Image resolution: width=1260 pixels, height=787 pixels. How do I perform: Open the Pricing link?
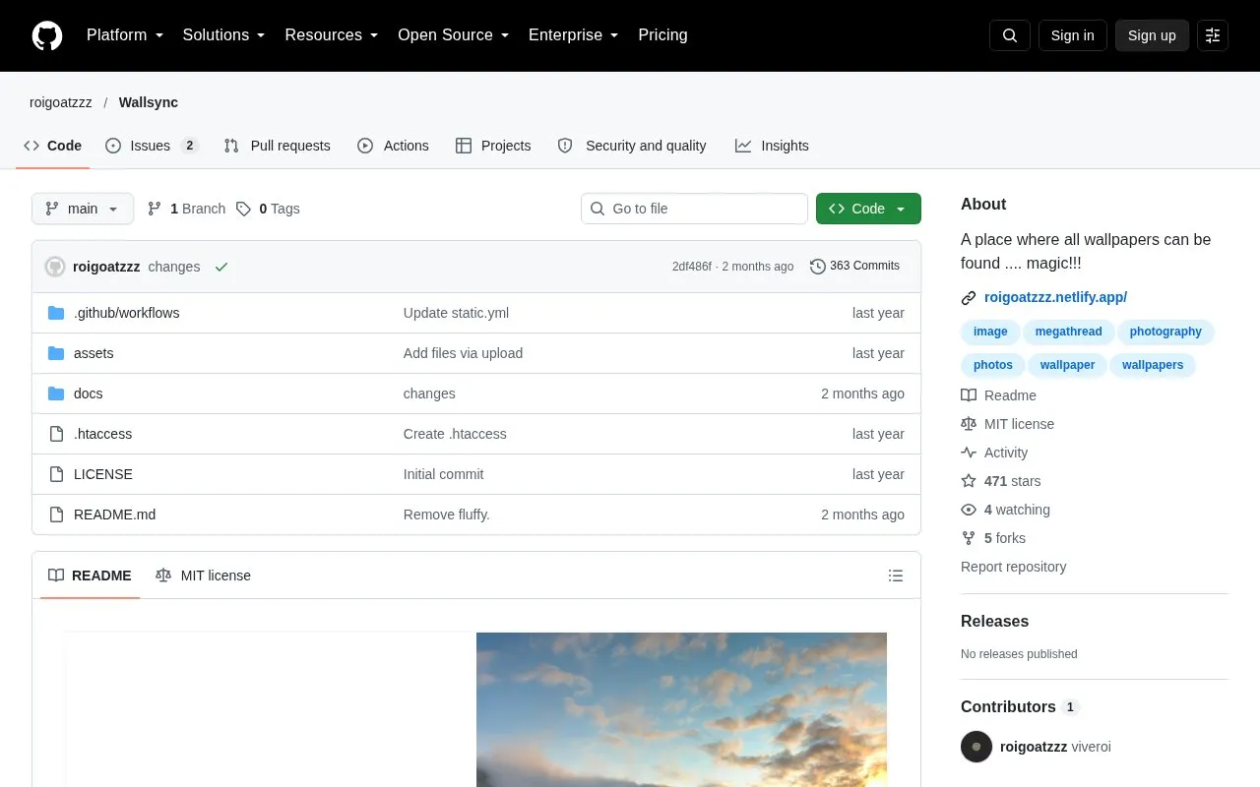662,35
